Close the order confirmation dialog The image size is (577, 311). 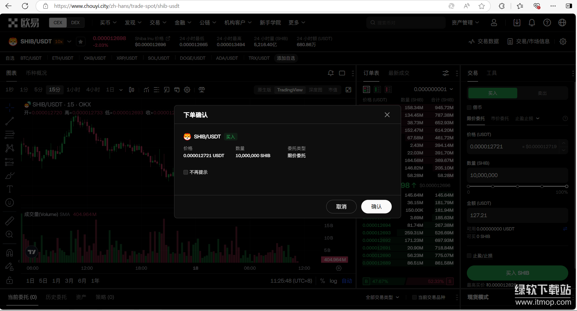[x=387, y=115]
